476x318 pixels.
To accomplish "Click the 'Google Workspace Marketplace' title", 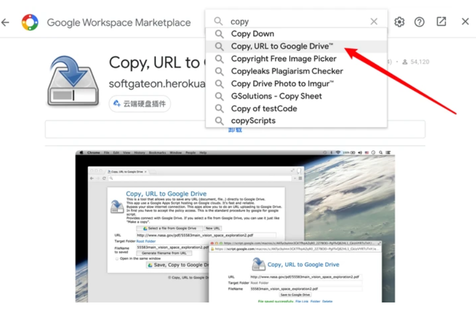I will [119, 22].
